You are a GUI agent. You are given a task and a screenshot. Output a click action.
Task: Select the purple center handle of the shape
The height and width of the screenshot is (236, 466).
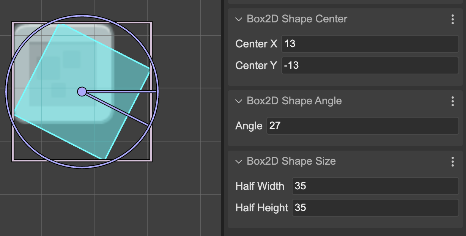[82, 91]
